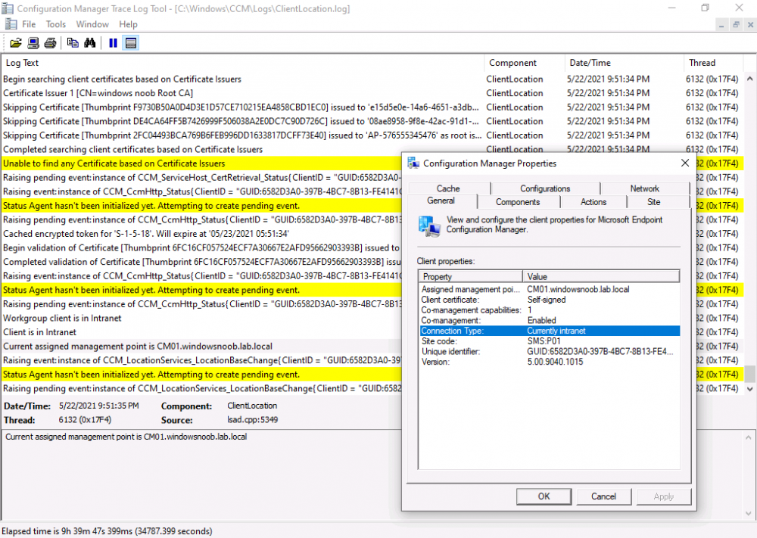Click the log list scrollbar thumb

[x=749, y=374]
